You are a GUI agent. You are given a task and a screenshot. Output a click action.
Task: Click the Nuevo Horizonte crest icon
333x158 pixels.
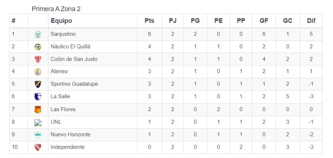tap(38, 135)
